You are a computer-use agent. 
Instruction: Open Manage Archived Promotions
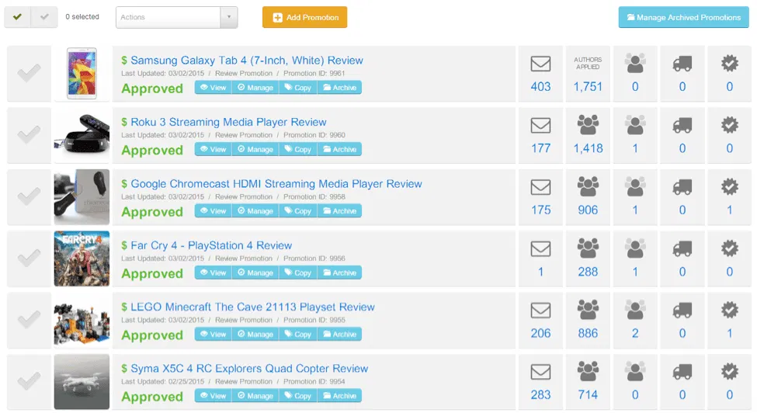[x=683, y=17]
